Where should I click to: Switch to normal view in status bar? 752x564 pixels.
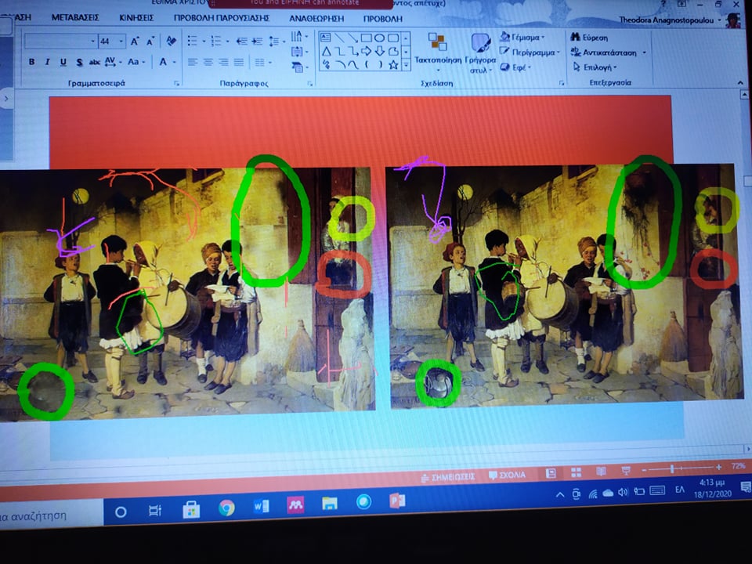(551, 474)
